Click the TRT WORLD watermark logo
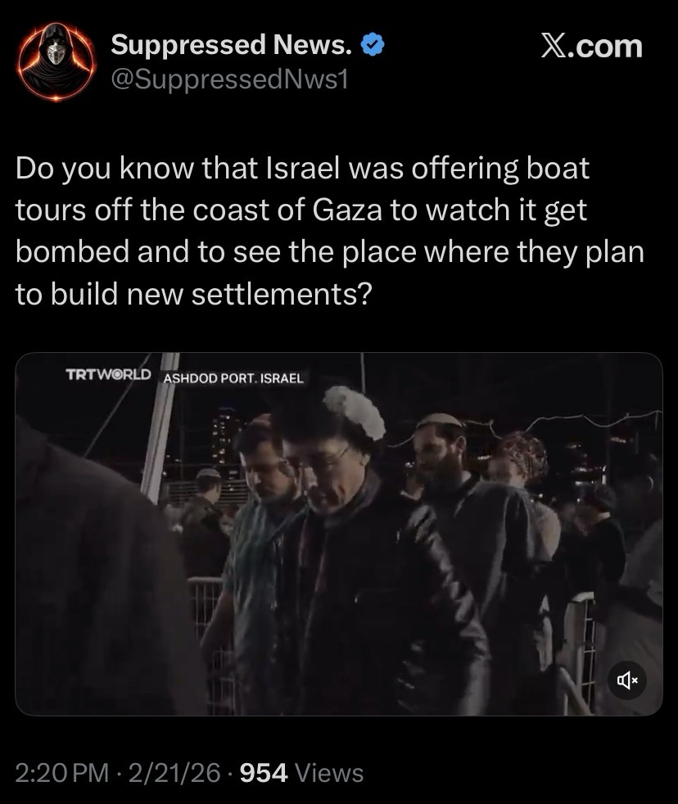678x804 pixels. (x=108, y=374)
